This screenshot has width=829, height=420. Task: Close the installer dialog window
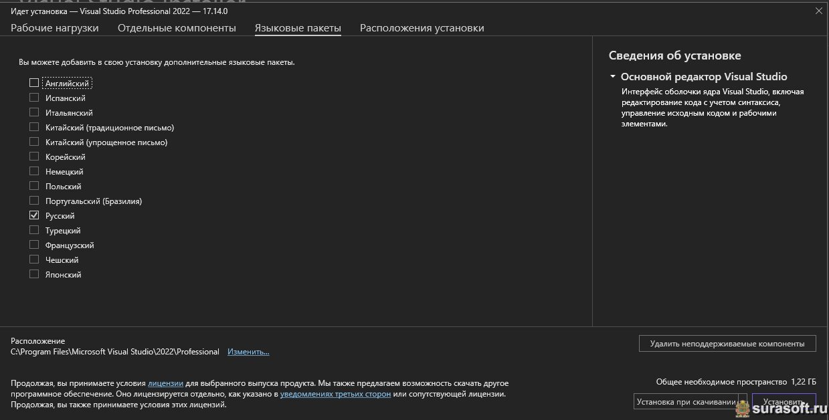[818, 11]
